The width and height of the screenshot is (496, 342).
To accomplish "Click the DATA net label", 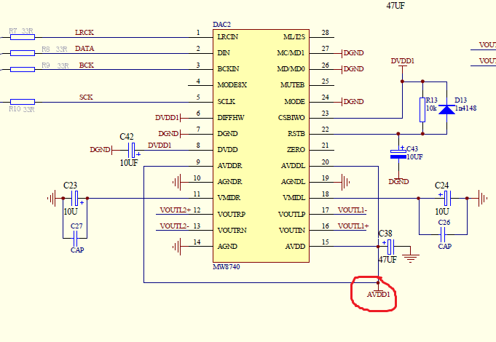I will 84,49.
